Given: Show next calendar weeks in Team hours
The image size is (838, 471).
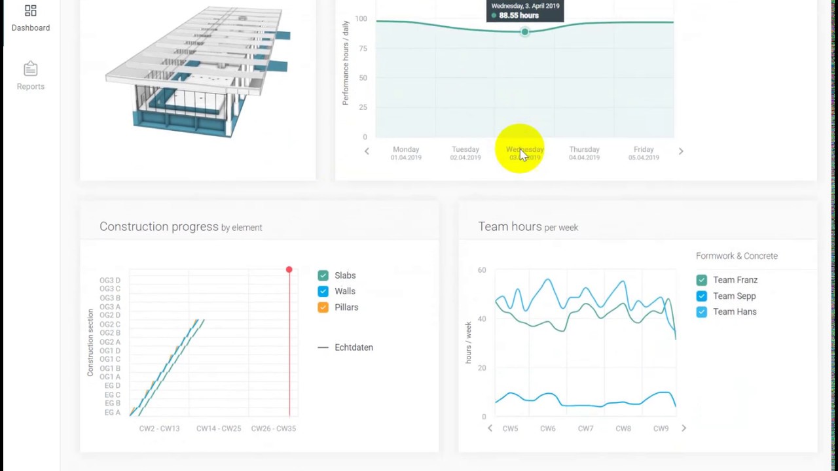Looking at the screenshot, I should (x=683, y=428).
